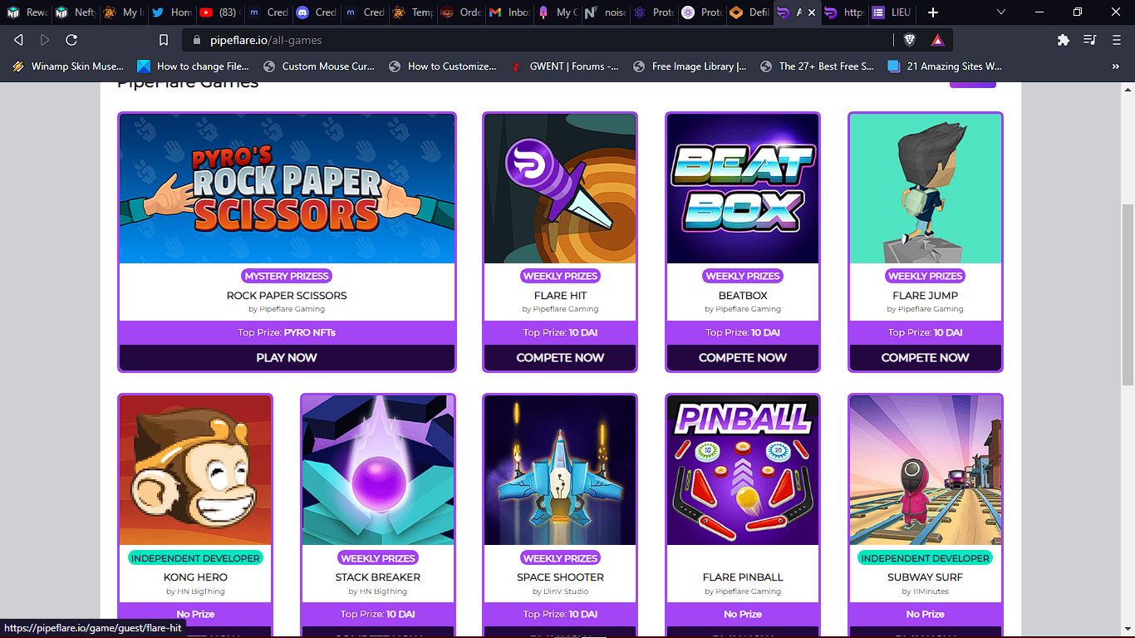Switch to the noise tab
Screen dimensions: 1135x638
tap(605, 12)
